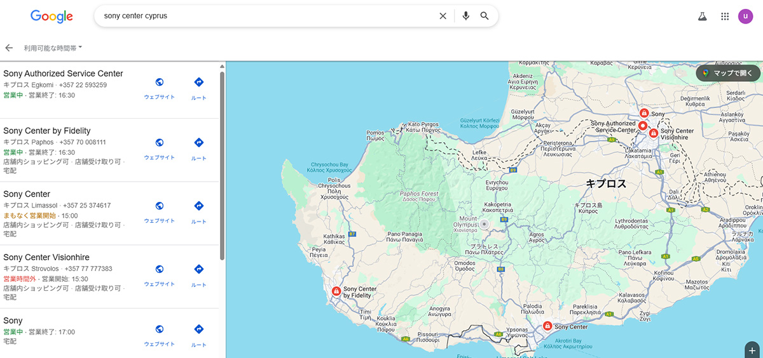The image size is (763, 358).
Task: Open website for Sony Authorized Service Center
Action: click(160, 88)
